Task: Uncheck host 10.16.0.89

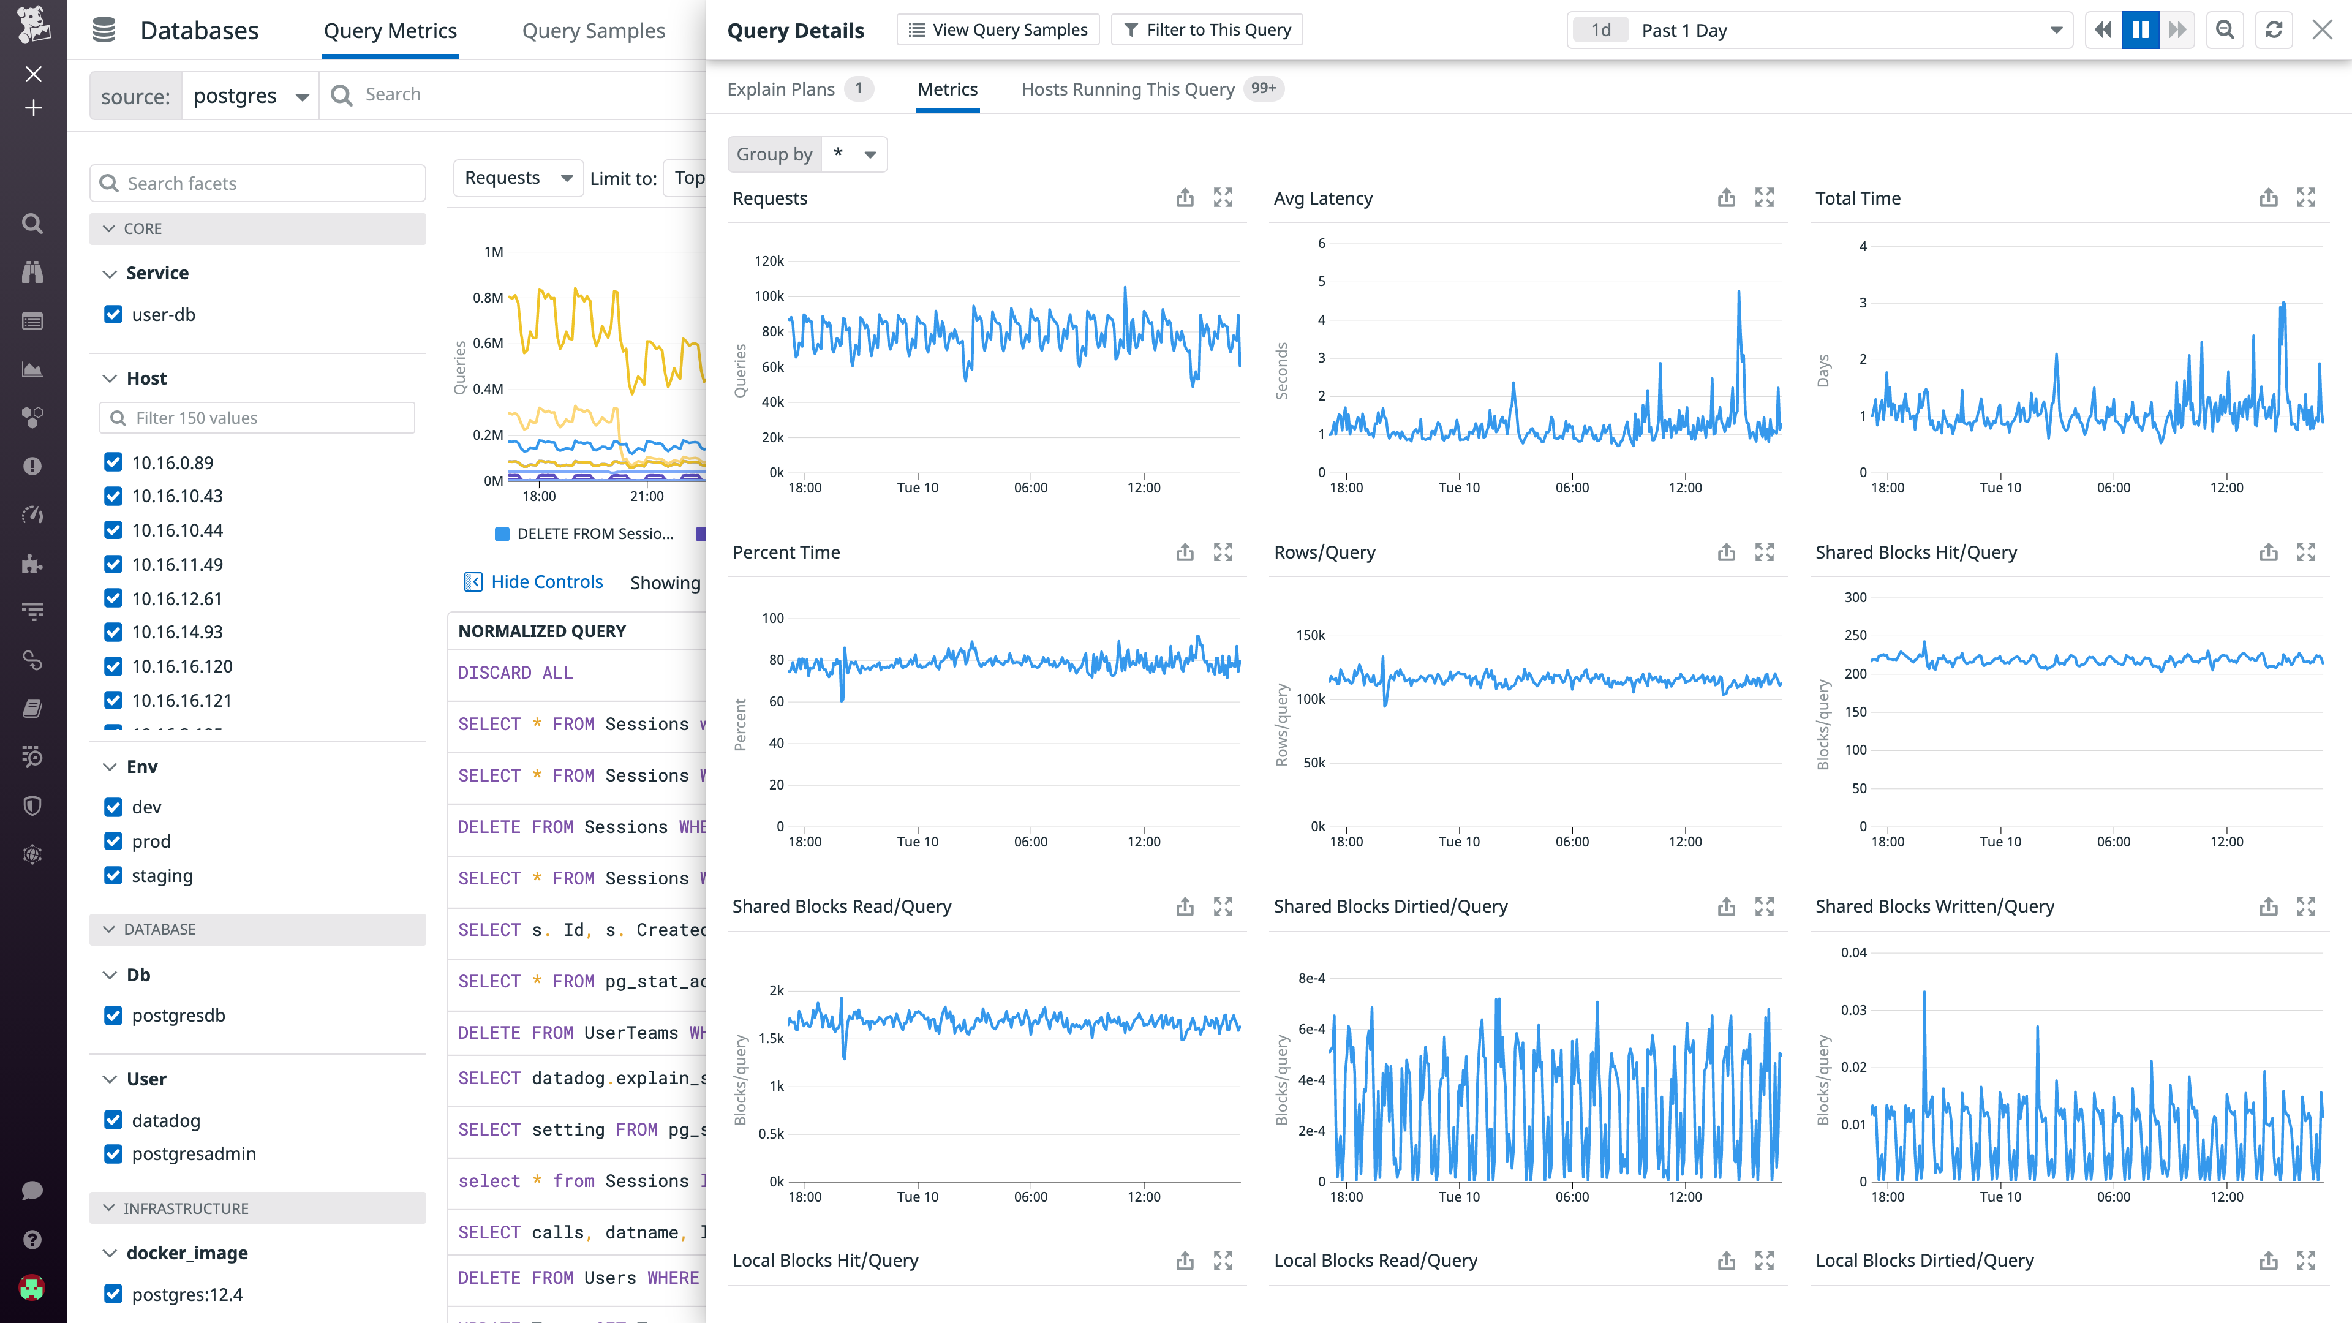Action: click(113, 462)
